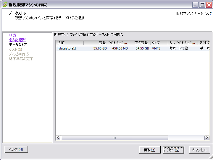The height and width of the screenshot is (160, 213).
Task: Click the シン プロビジョニ... column header
Action: tap(183, 43)
